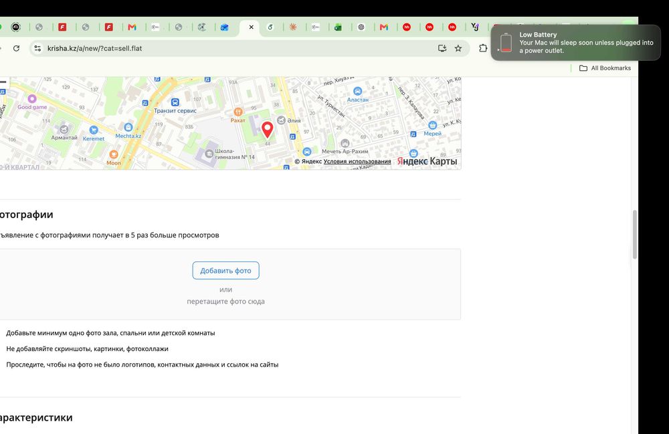Click the page vertical scrollbar thumb

pos(634,235)
